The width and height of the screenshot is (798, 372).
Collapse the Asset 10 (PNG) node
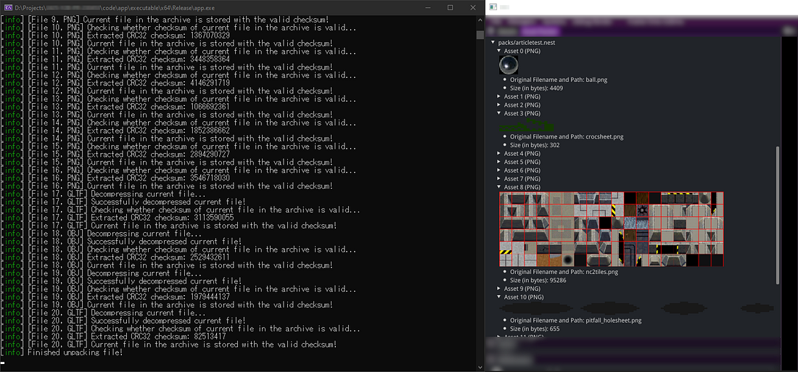coord(499,297)
